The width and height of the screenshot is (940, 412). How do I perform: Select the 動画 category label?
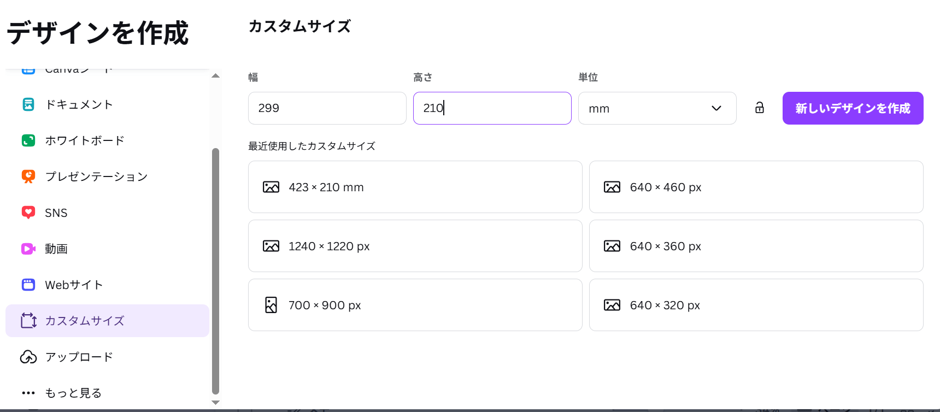click(x=56, y=249)
